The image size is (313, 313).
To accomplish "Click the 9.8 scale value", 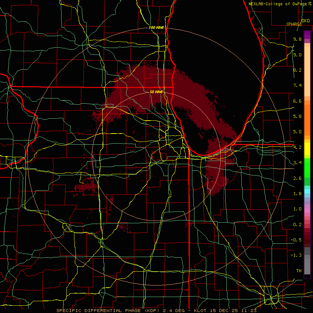I will pyautogui.click(x=297, y=39).
